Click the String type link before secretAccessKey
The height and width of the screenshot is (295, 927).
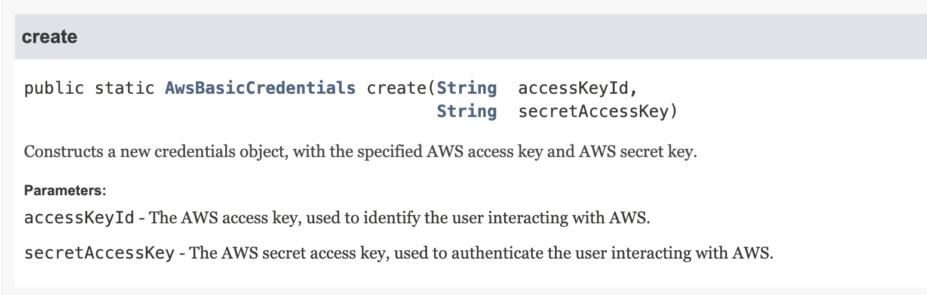coord(466,112)
